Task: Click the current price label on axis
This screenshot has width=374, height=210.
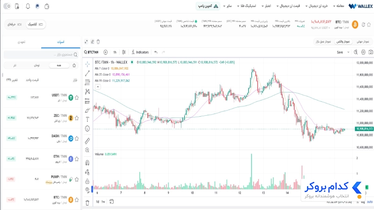Action: pyautogui.click(x=364, y=129)
